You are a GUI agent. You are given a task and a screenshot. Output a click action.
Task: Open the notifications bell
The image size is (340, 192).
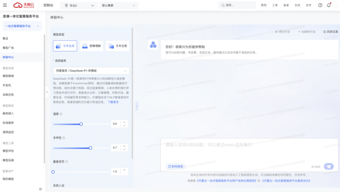[329, 5]
